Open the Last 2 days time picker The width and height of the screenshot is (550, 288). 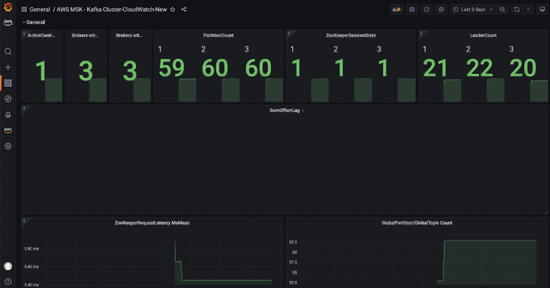point(473,9)
